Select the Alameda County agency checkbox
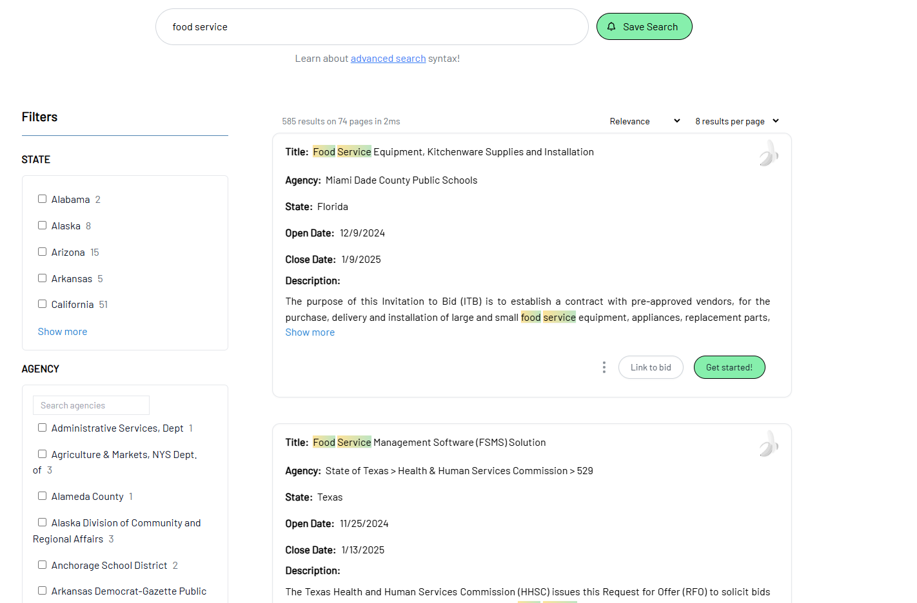Image resolution: width=917 pixels, height=603 pixels. tap(42, 496)
